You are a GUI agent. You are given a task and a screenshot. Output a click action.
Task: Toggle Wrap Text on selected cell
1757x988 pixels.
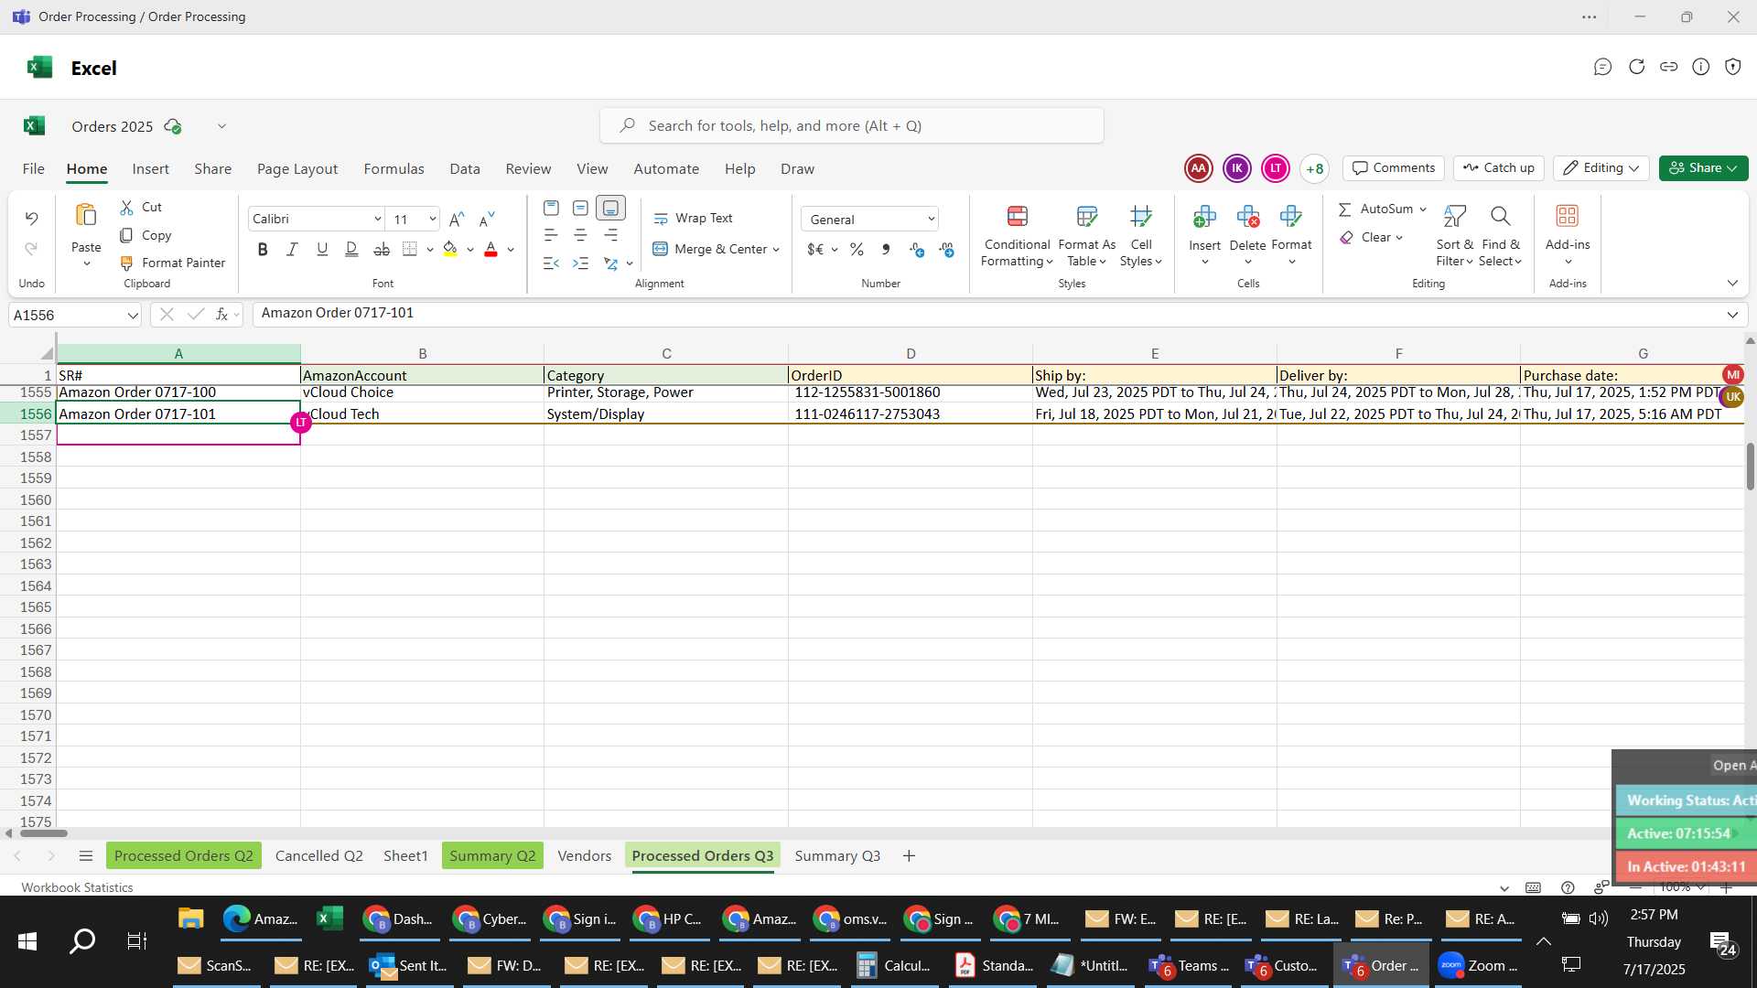pos(693,218)
